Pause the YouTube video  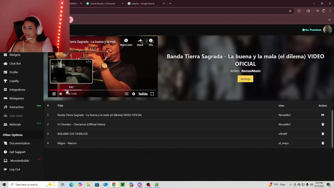tap(54, 94)
